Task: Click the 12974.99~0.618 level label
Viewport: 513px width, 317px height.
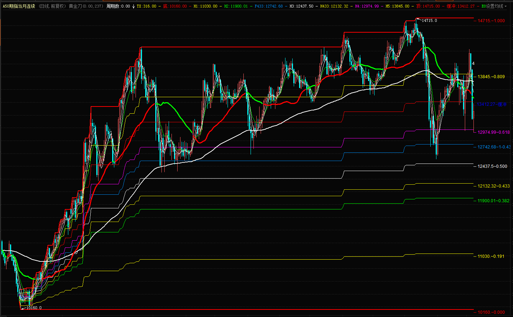Action: coord(494,132)
